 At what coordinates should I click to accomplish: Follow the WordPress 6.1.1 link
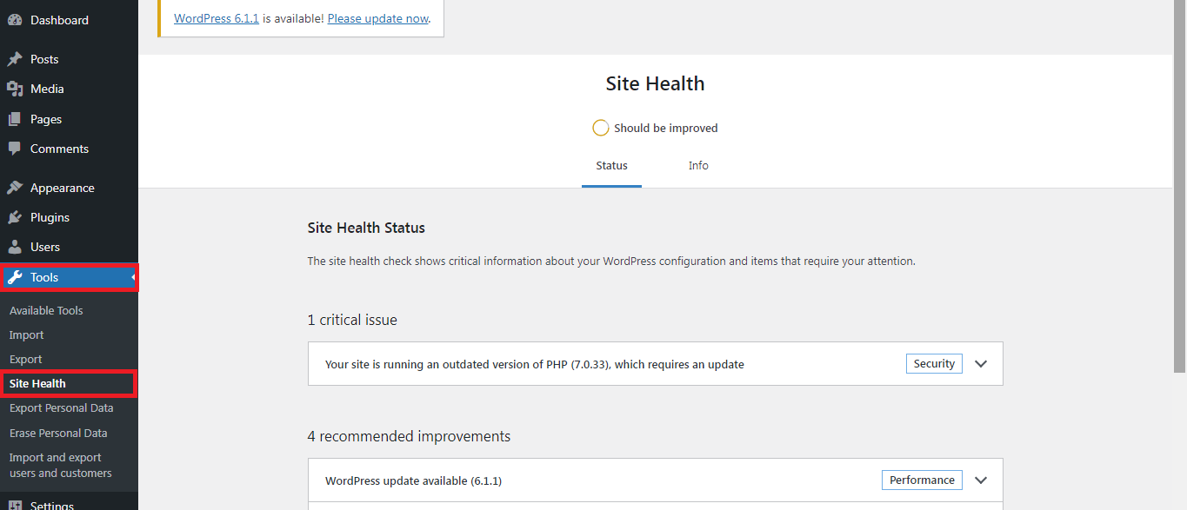pos(217,18)
